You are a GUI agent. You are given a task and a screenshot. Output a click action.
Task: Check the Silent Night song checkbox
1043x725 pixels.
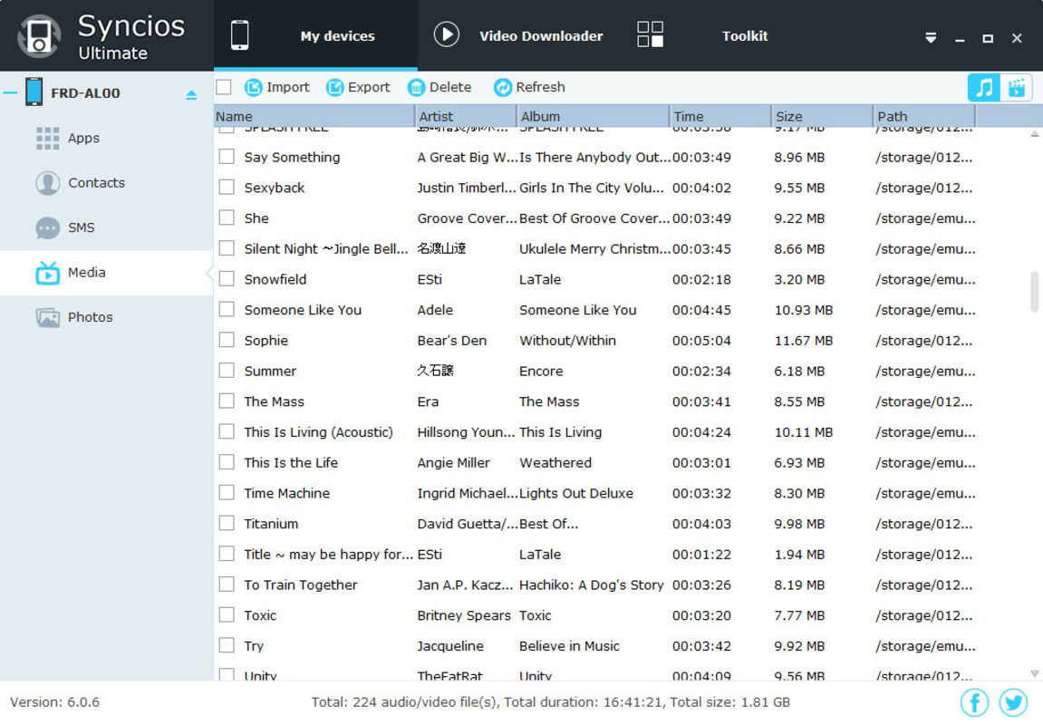click(227, 248)
